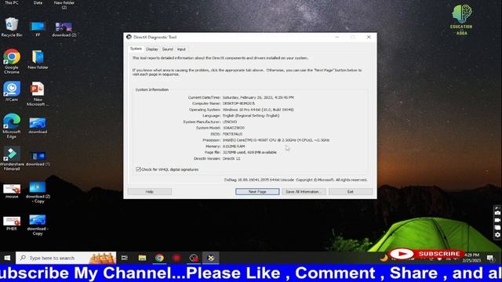Click the recorder widget video camera icon
The image size is (502, 282).
(x=497, y=220)
